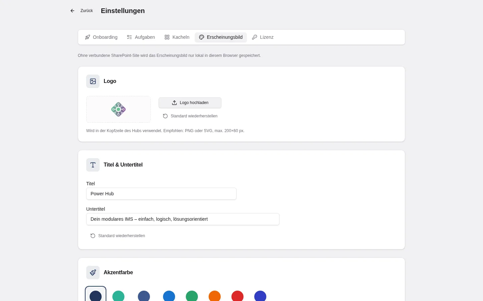Click the Titel input field
Image resolution: width=483 pixels, height=301 pixels.
click(161, 194)
